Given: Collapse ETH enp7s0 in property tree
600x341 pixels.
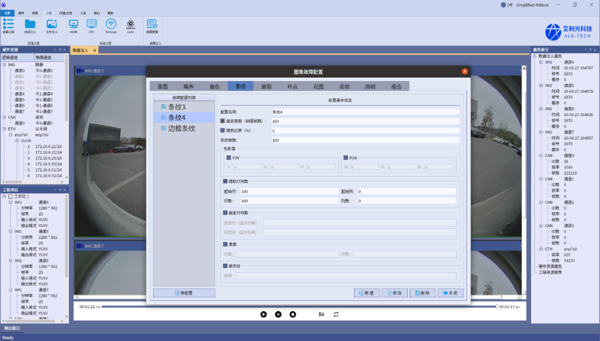Looking at the screenshot, I should point(541,249).
